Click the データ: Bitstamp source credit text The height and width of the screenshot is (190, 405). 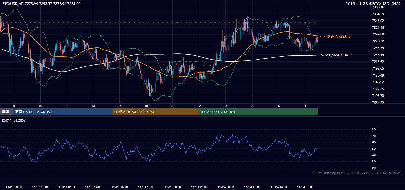pos(357,173)
